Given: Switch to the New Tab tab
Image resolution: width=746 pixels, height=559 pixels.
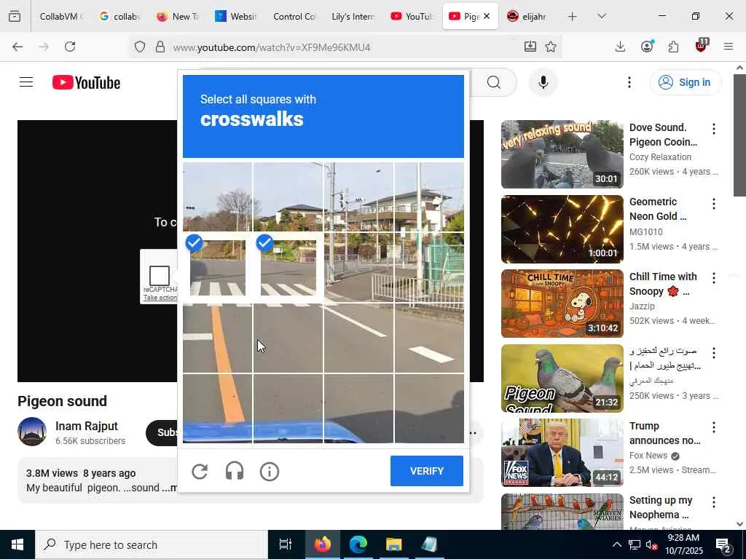Looking at the screenshot, I should 178,17.
